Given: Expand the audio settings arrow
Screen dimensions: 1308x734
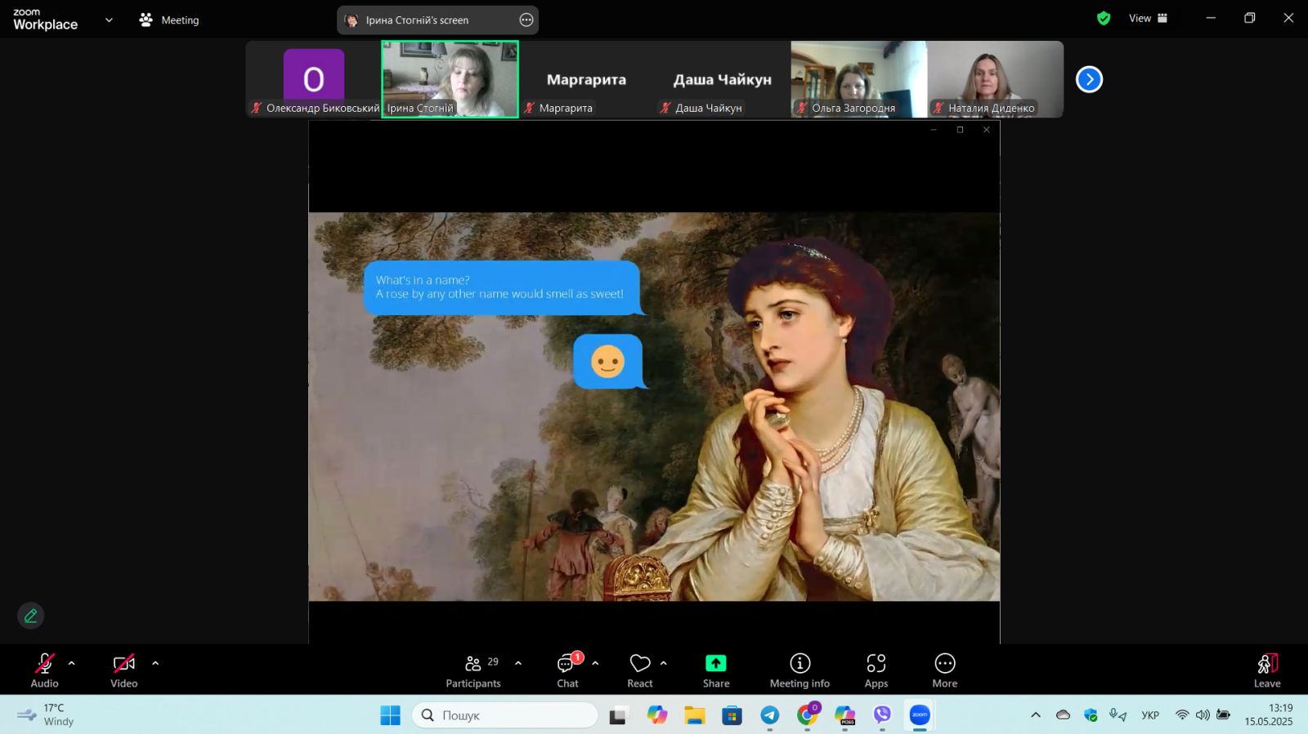Looking at the screenshot, I should 72,663.
